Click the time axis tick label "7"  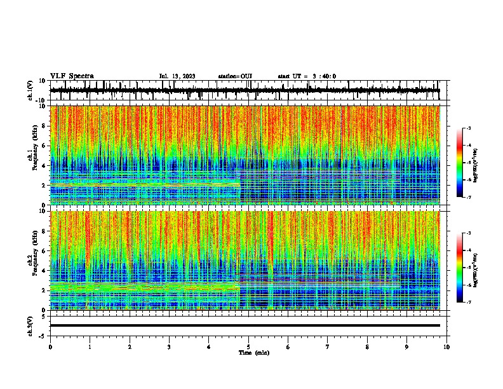(x=328, y=347)
